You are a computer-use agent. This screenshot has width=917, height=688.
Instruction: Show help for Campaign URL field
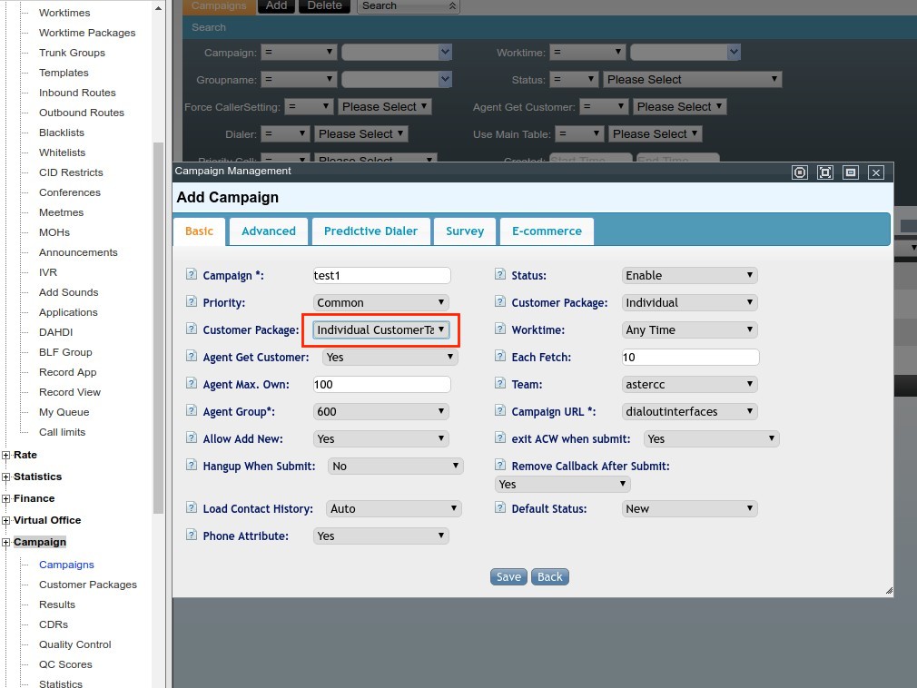[500, 411]
